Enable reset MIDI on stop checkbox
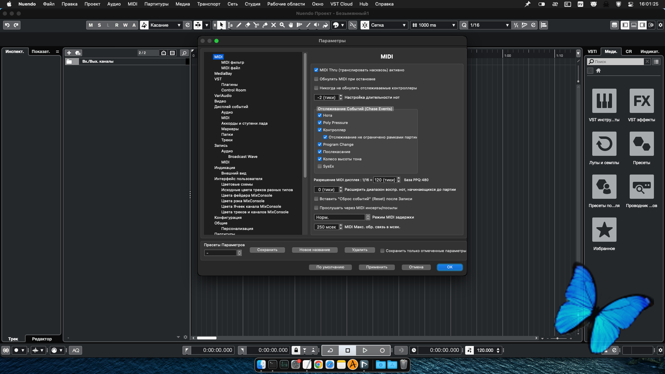This screenshot has height=374, width=665. coord(316,79)
